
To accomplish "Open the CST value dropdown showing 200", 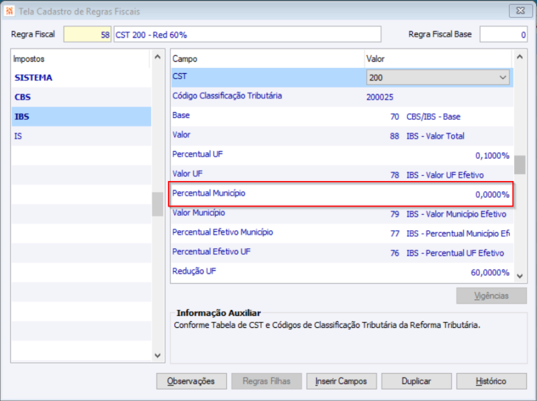I will pyautogui.click(x=438, y=78).
